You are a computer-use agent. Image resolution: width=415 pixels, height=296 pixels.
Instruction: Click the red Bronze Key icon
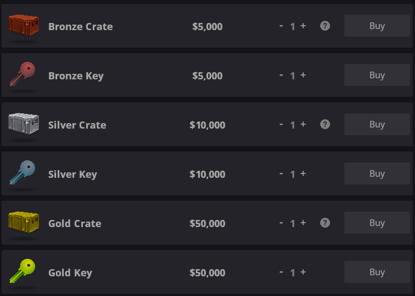[22, 74]
